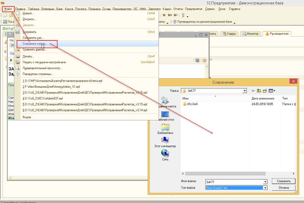
Task: Sort by the Тип column header
Action: pyautogui.click(x=288, y=98)
